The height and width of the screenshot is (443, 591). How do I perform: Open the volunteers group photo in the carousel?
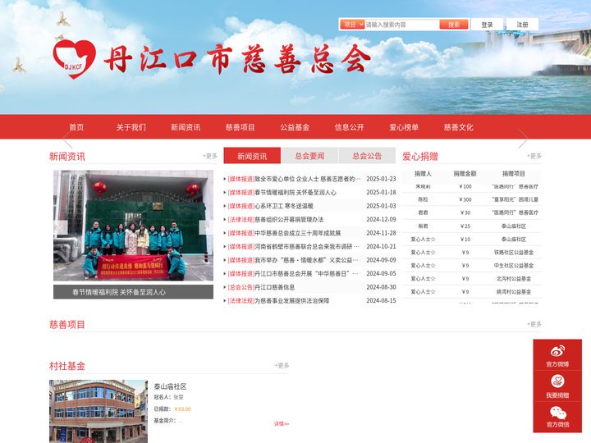pos(134,226)
